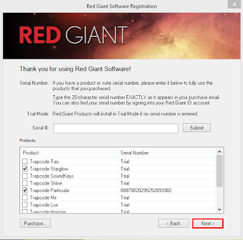Select the Trapcode SoundKeys product name
This screenshot has height=240, width=243.
click(x=52, y=176)
